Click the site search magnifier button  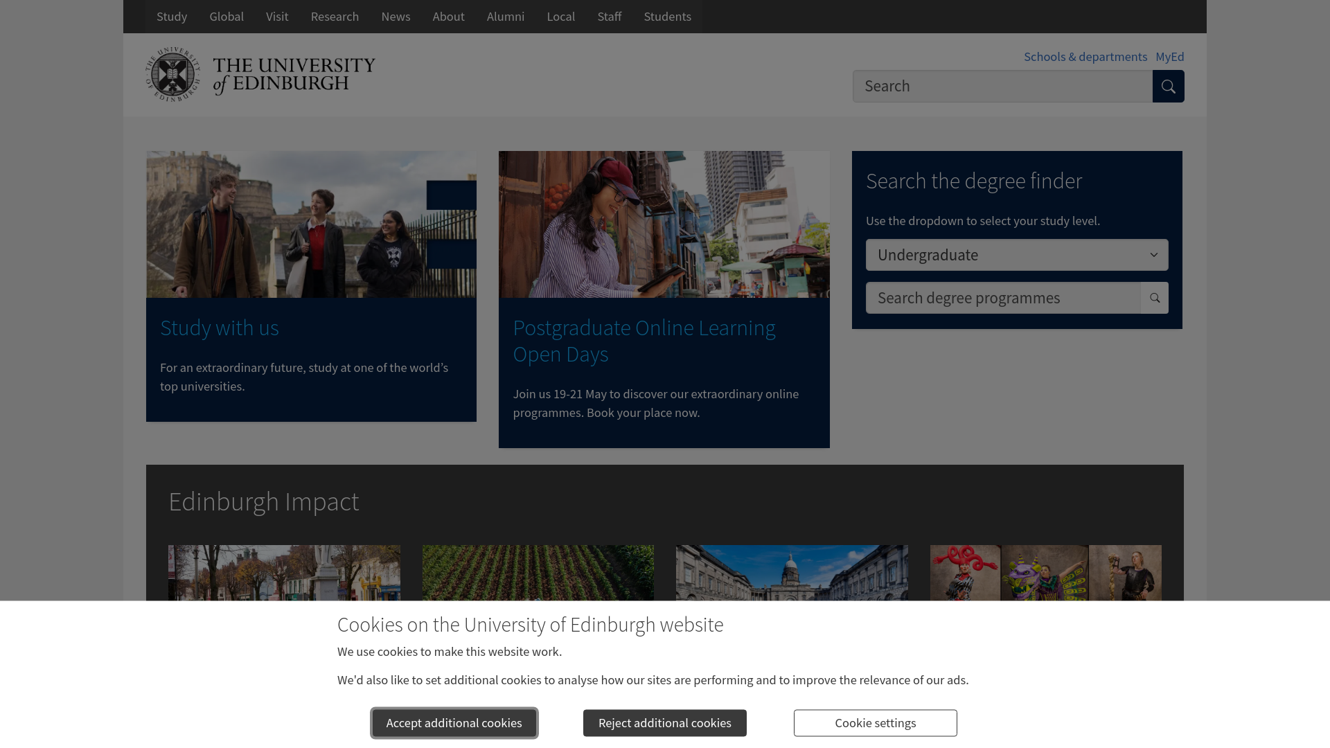tap(1168, 87)
